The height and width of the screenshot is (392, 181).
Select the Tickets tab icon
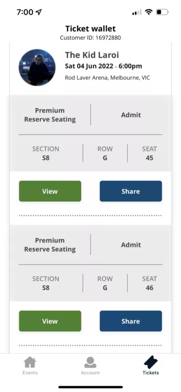point(151,362)
